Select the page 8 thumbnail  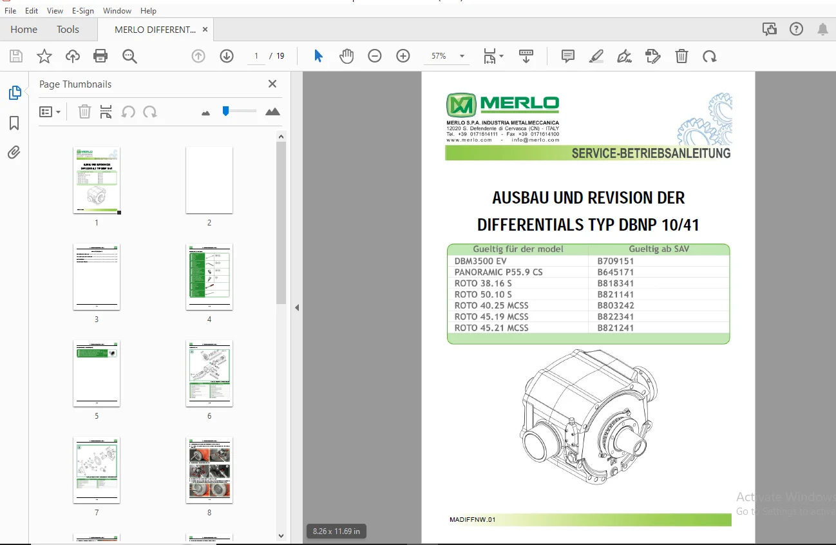[x=209, y=470]
